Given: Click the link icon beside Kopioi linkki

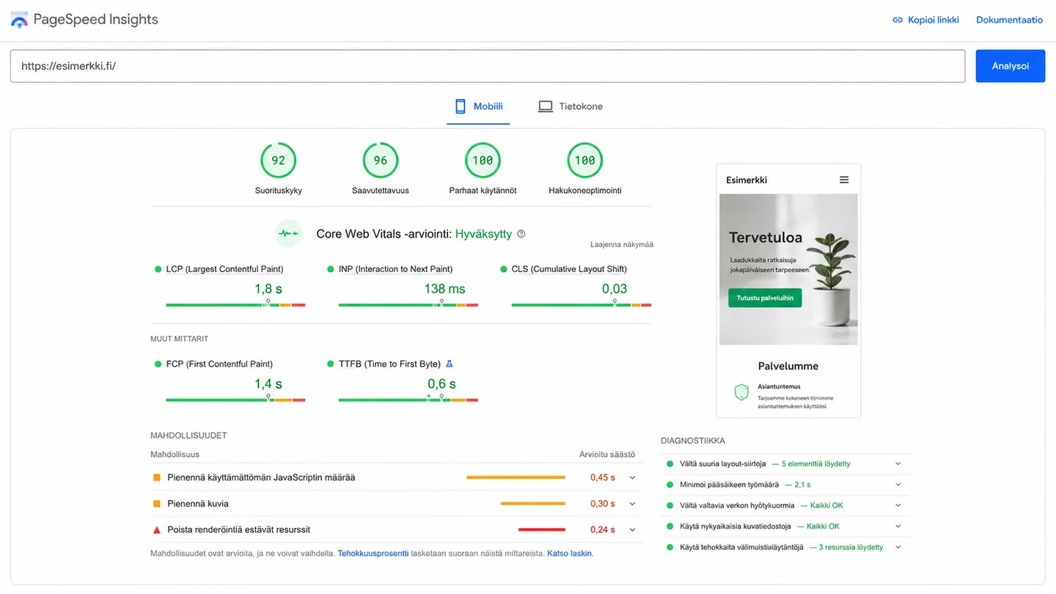Looking at the screenshot, I should point(898,20).
